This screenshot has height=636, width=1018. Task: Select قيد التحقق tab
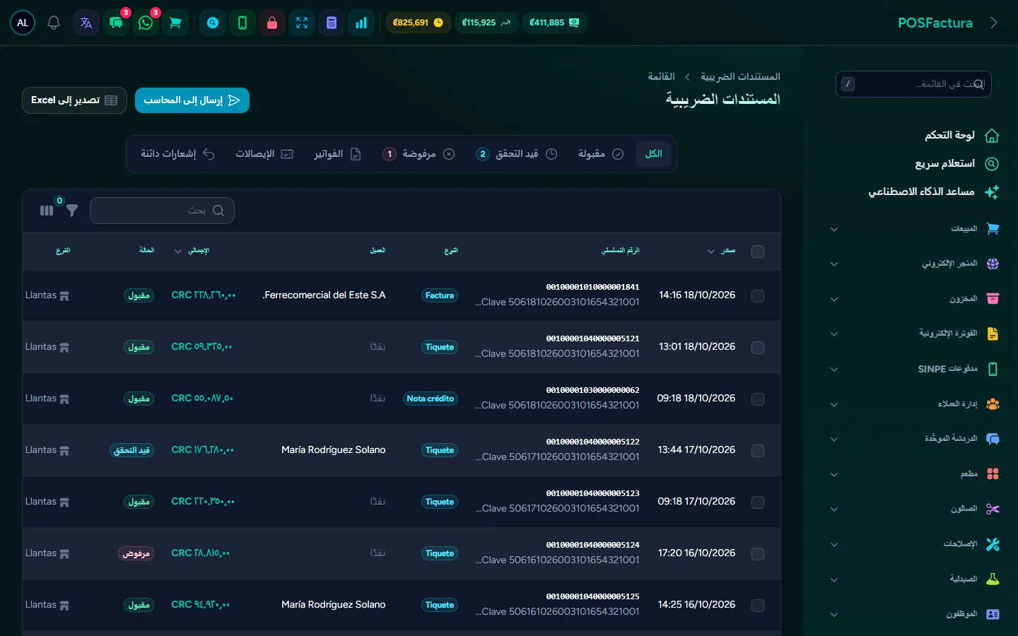[516, 154]
